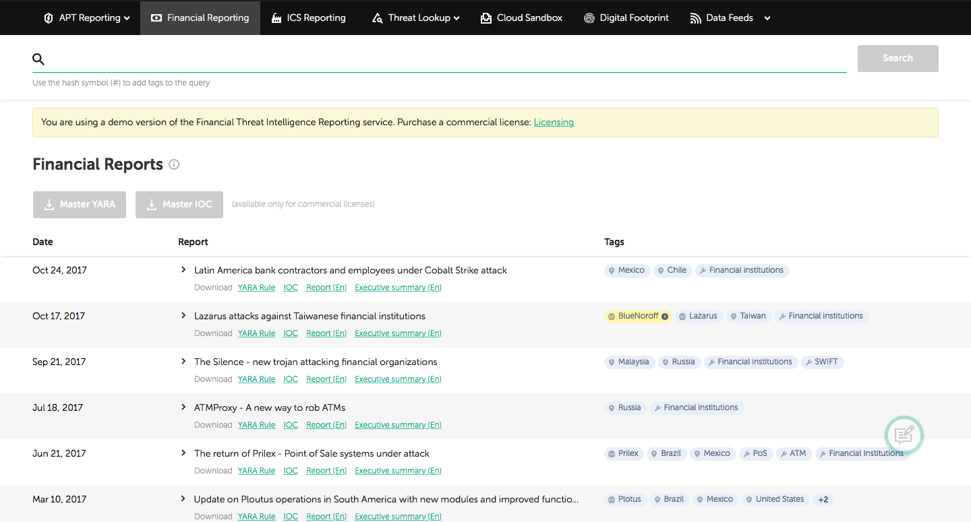Click the Cloud Sandbox icon
The image size is (971, 522).
486,18
